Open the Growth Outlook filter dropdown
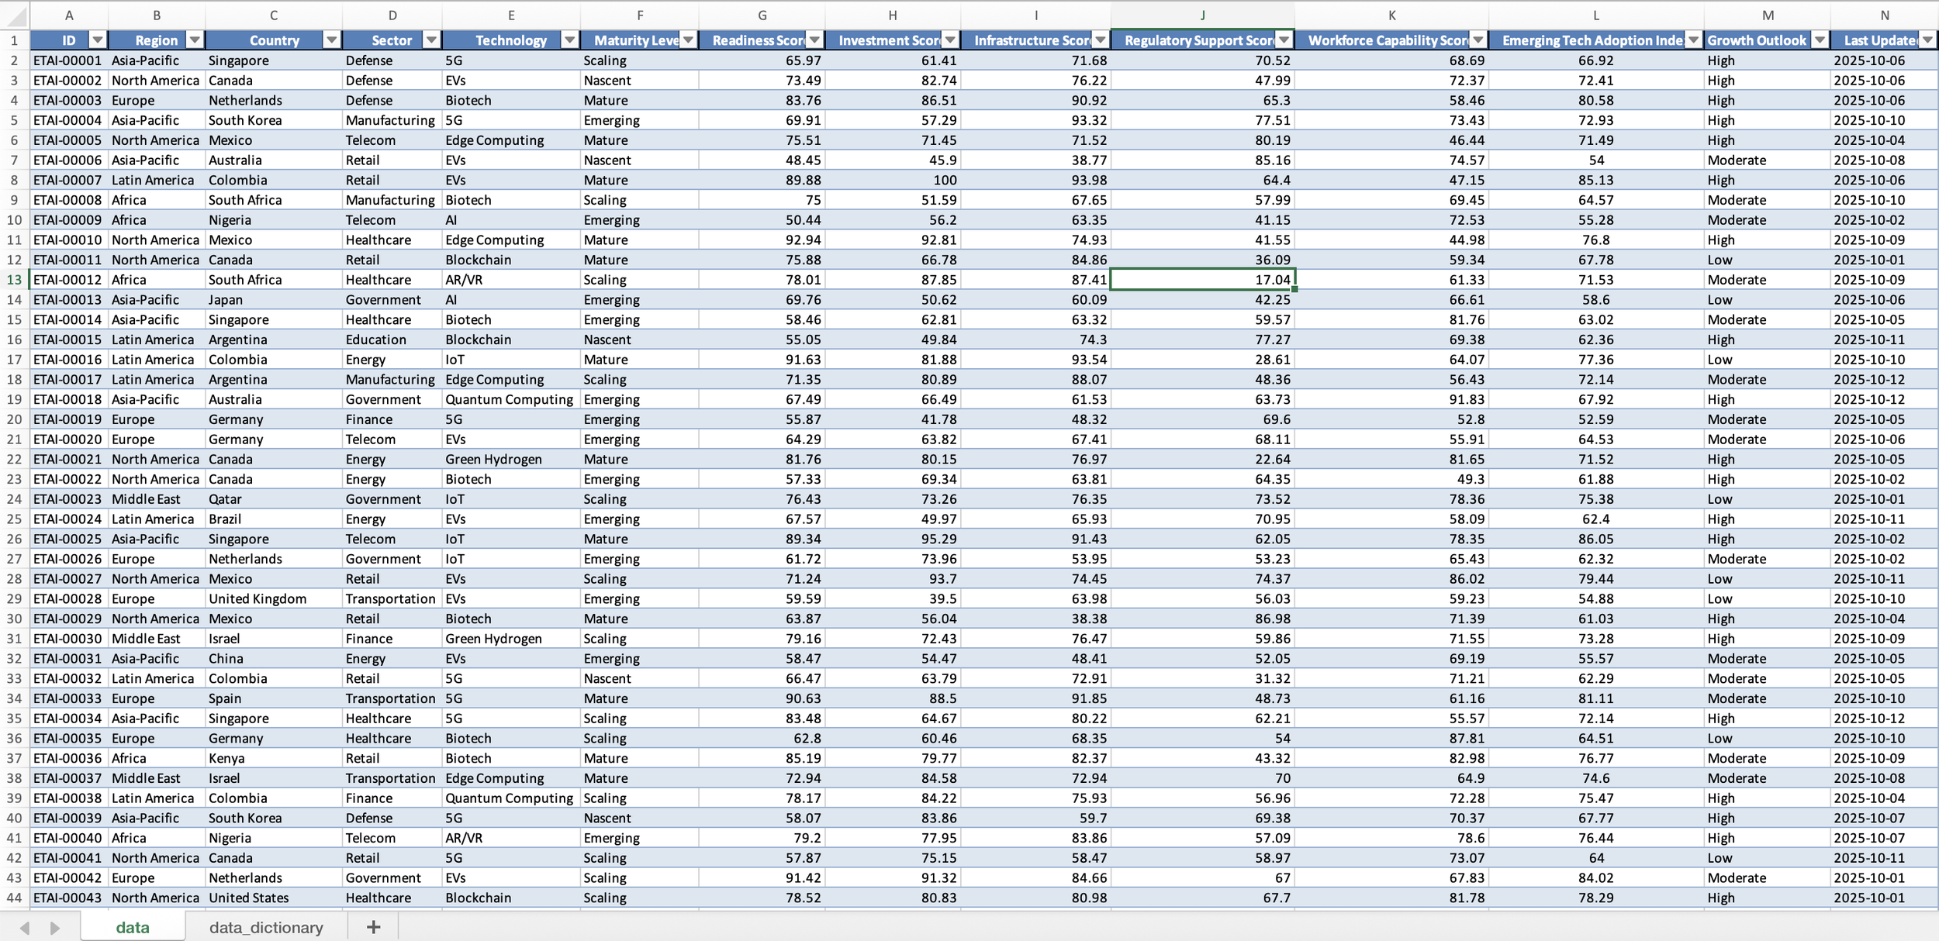The width and height of the screenshot is (1939, 941). point(1820,40)
